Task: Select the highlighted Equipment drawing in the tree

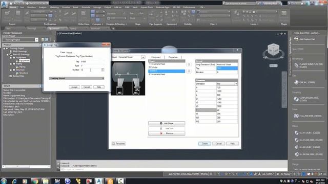Action: click(x=24, y=61)
